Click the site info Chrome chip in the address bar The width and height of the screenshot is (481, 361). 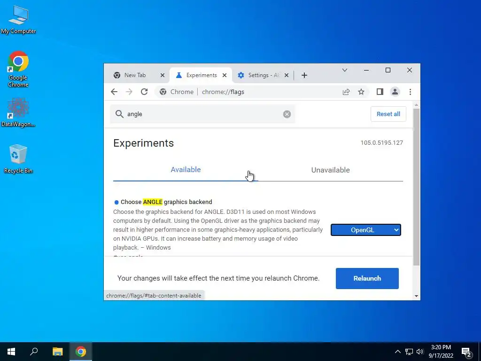[177, 92]
